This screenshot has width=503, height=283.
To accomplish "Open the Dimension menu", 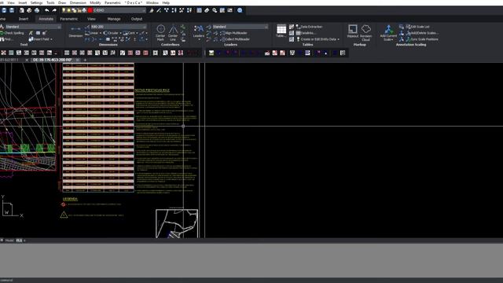I will coord(78,2).
